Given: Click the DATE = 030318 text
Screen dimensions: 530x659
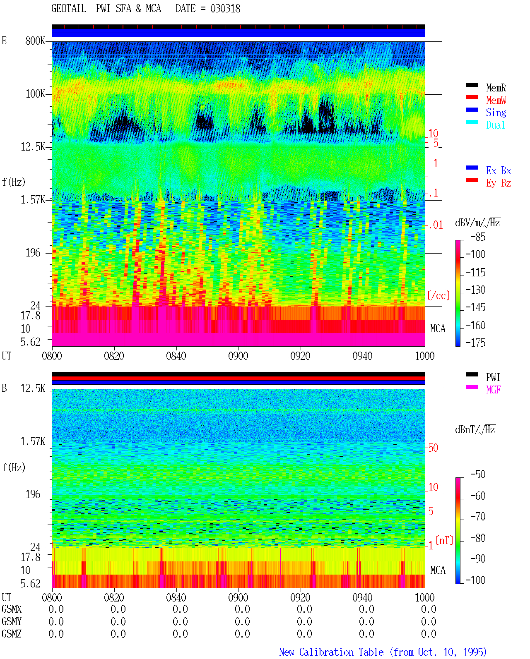Looking at the screenshot, I should (x=208, y=9).
